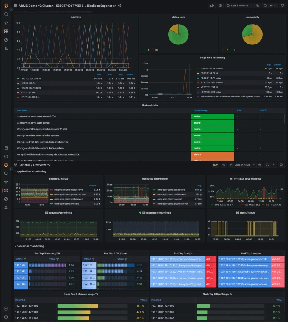Screen dimensions: 288x322
Task: Click the starred dashboards icon in top sidebar
Action: [x=6, y=23]
